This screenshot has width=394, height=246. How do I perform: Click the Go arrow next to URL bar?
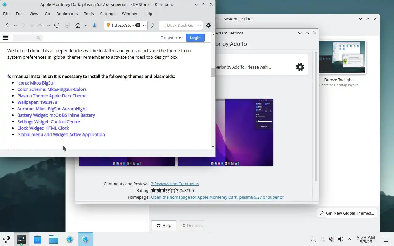point(153,25)
